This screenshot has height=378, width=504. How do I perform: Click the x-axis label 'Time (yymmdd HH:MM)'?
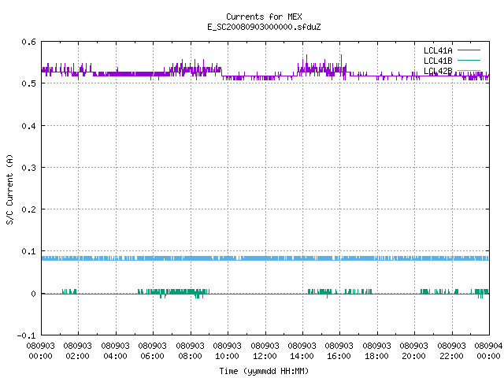264,371
